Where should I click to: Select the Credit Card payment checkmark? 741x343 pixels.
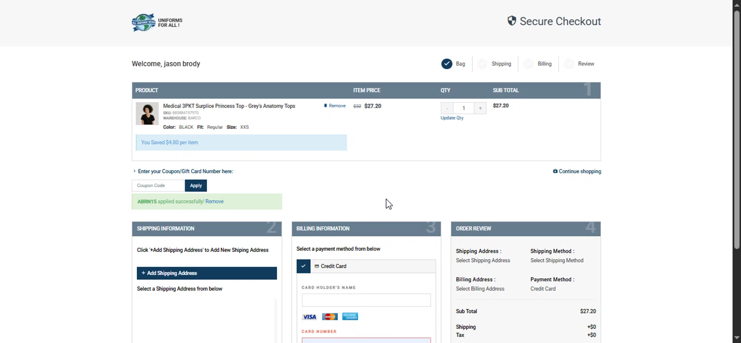tap(303, 266)
